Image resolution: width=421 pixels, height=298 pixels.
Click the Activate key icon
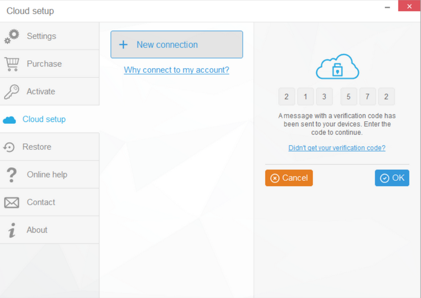(x=11, y=92)
